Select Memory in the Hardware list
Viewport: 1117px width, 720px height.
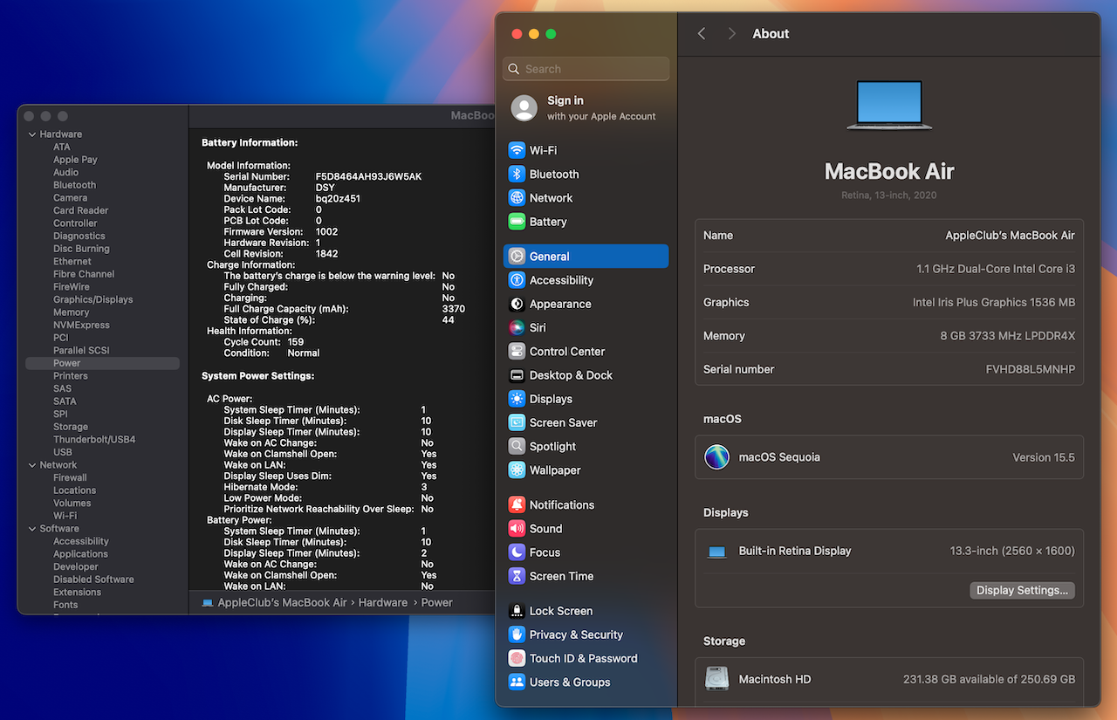click(71, 312)
